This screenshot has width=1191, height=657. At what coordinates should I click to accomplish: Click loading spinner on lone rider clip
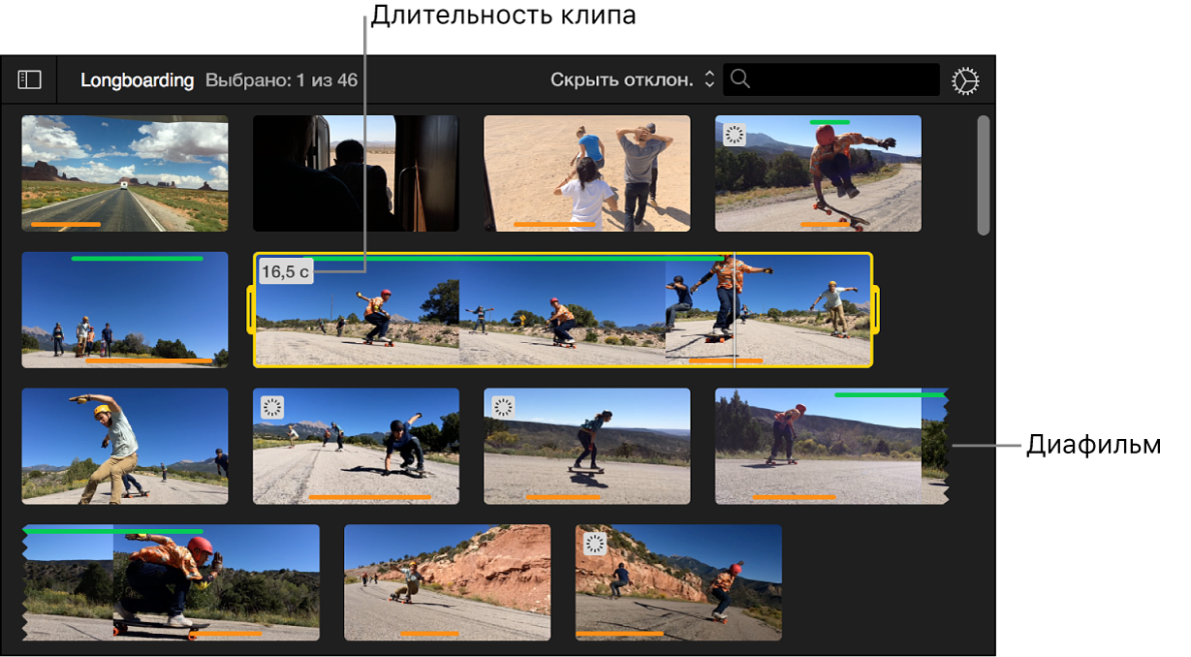click(503, 408)
